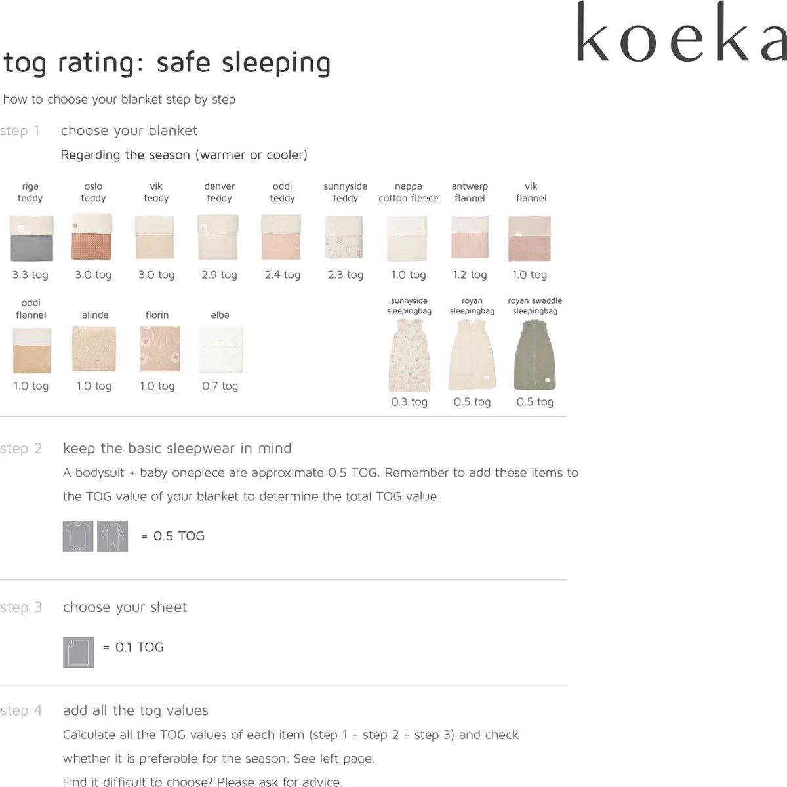Click the sheet icon in step 3
This screenshot has width=787, height=787.
click(x=78, y=653)
